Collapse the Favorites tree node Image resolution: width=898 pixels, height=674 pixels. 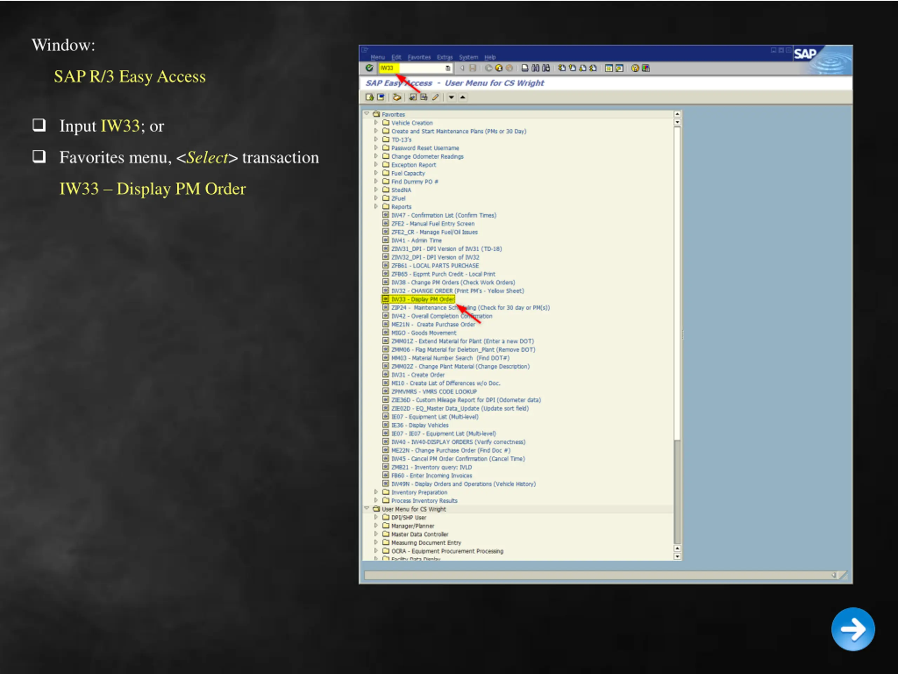[x=367, y=114]
